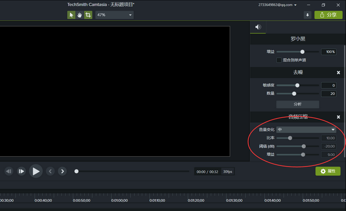The height and width of the screenshot is (211, 346).
Task: Step forward one frame
Action: click(21, 171)
